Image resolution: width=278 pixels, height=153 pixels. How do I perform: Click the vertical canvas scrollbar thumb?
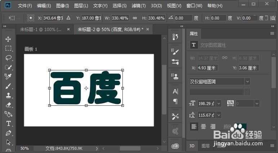point(164,90)
